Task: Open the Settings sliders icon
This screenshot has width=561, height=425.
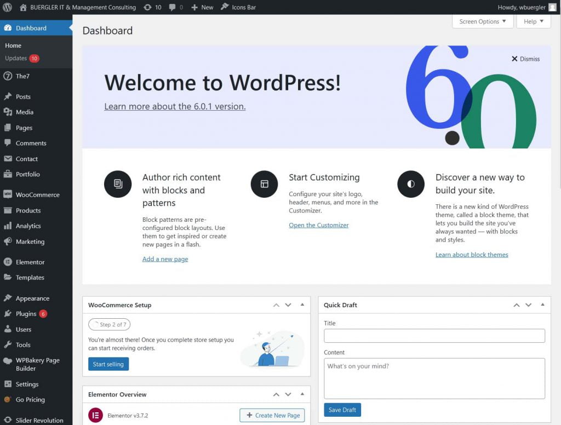Action: point(8,384)
